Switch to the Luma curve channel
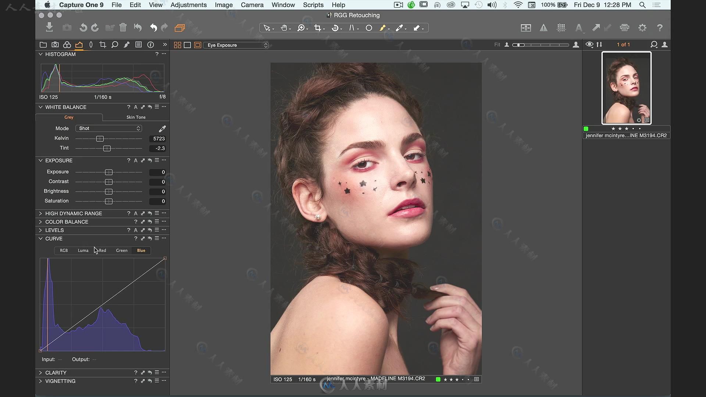 coord(83,250)
